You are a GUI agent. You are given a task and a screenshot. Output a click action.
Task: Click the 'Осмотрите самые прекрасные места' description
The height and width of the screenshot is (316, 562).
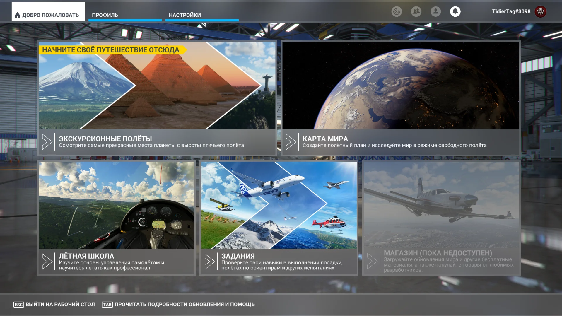[x=151, y=146]
